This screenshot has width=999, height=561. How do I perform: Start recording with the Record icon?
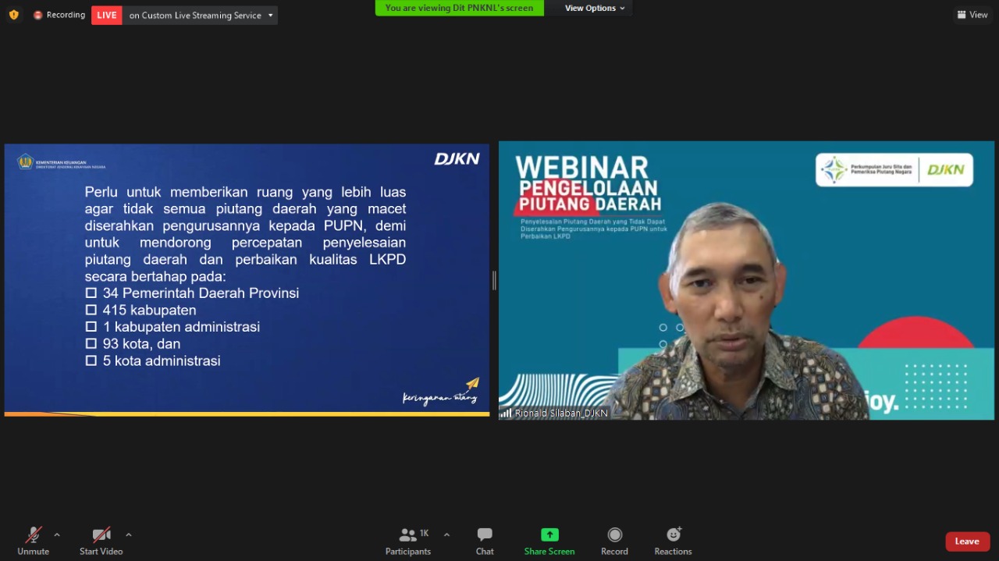[614, 535]
